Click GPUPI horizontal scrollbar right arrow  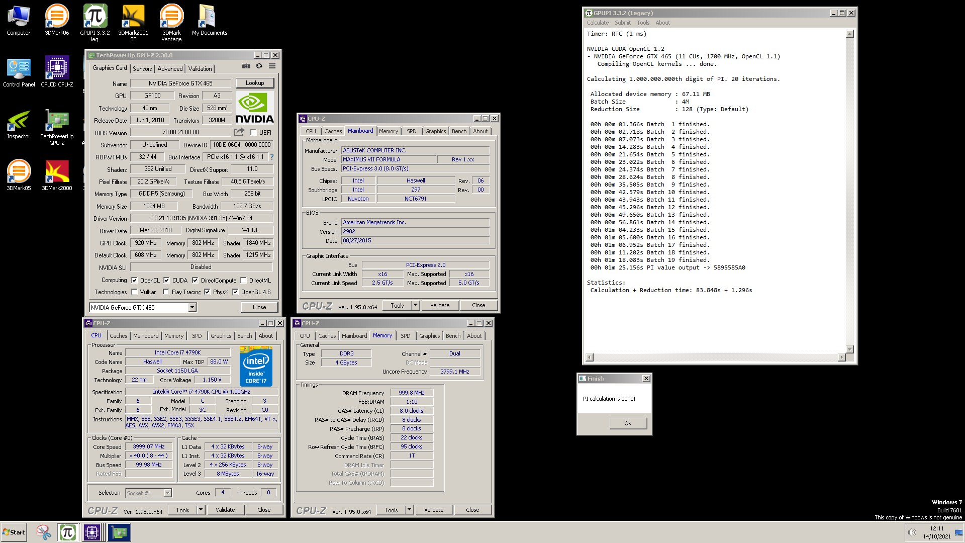point(842,357)
